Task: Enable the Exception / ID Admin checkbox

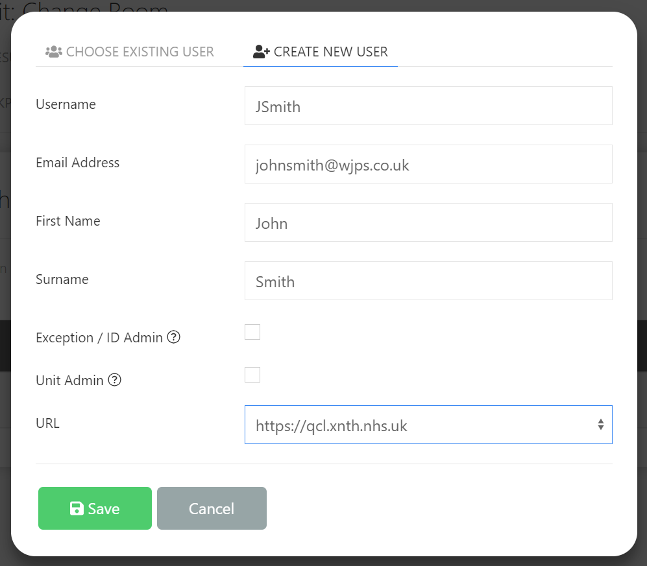Action: 252,332
